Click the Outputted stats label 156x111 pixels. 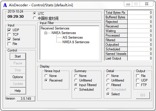(116, 44)
